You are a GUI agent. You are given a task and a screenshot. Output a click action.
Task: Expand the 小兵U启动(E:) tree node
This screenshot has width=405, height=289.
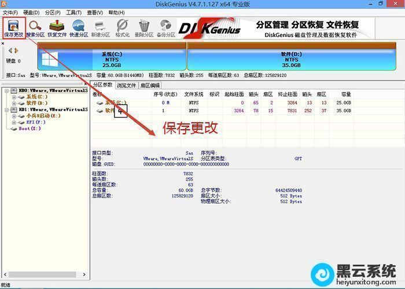click(14, 115)
